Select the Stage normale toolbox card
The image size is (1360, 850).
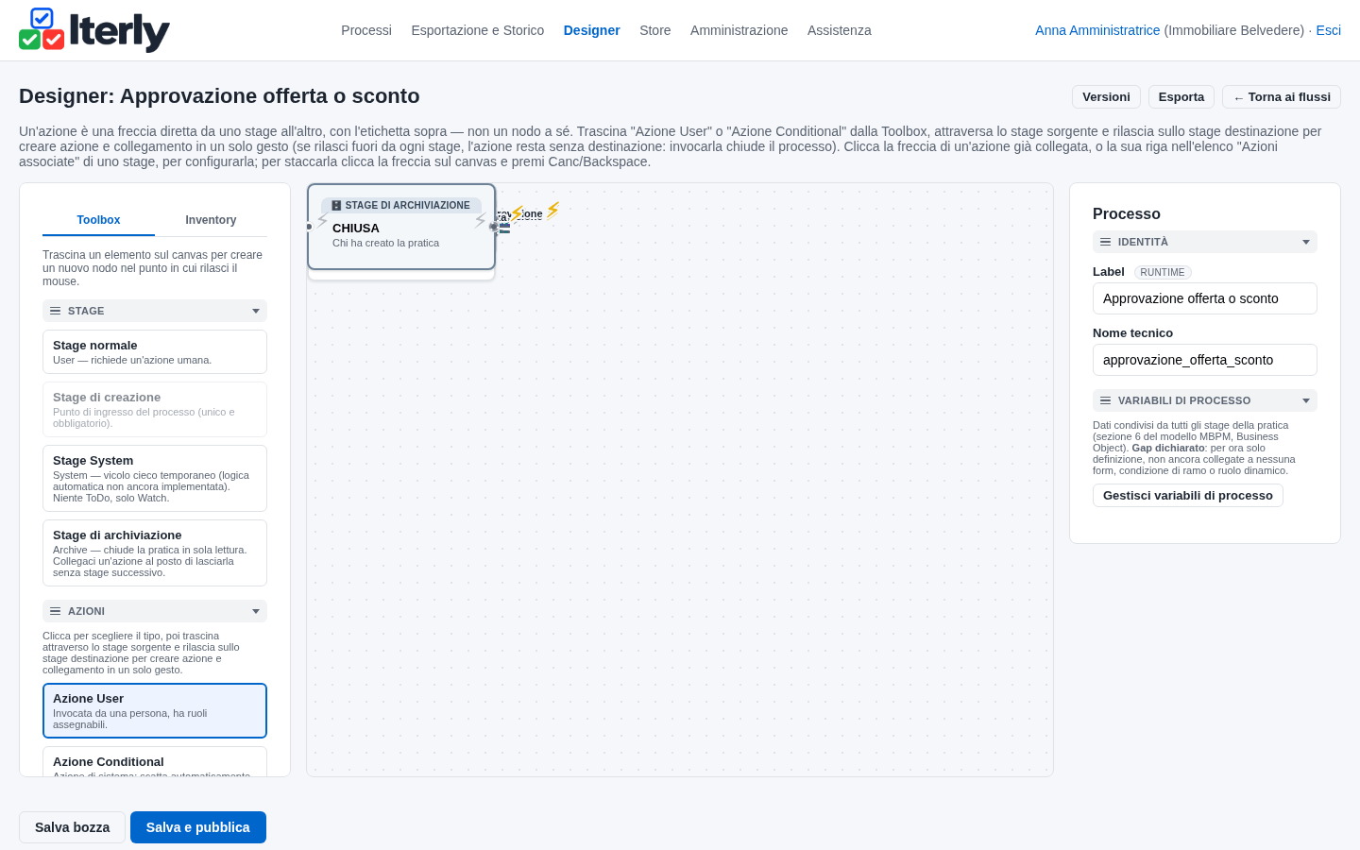pyautogui.click(x=155, y=351)
